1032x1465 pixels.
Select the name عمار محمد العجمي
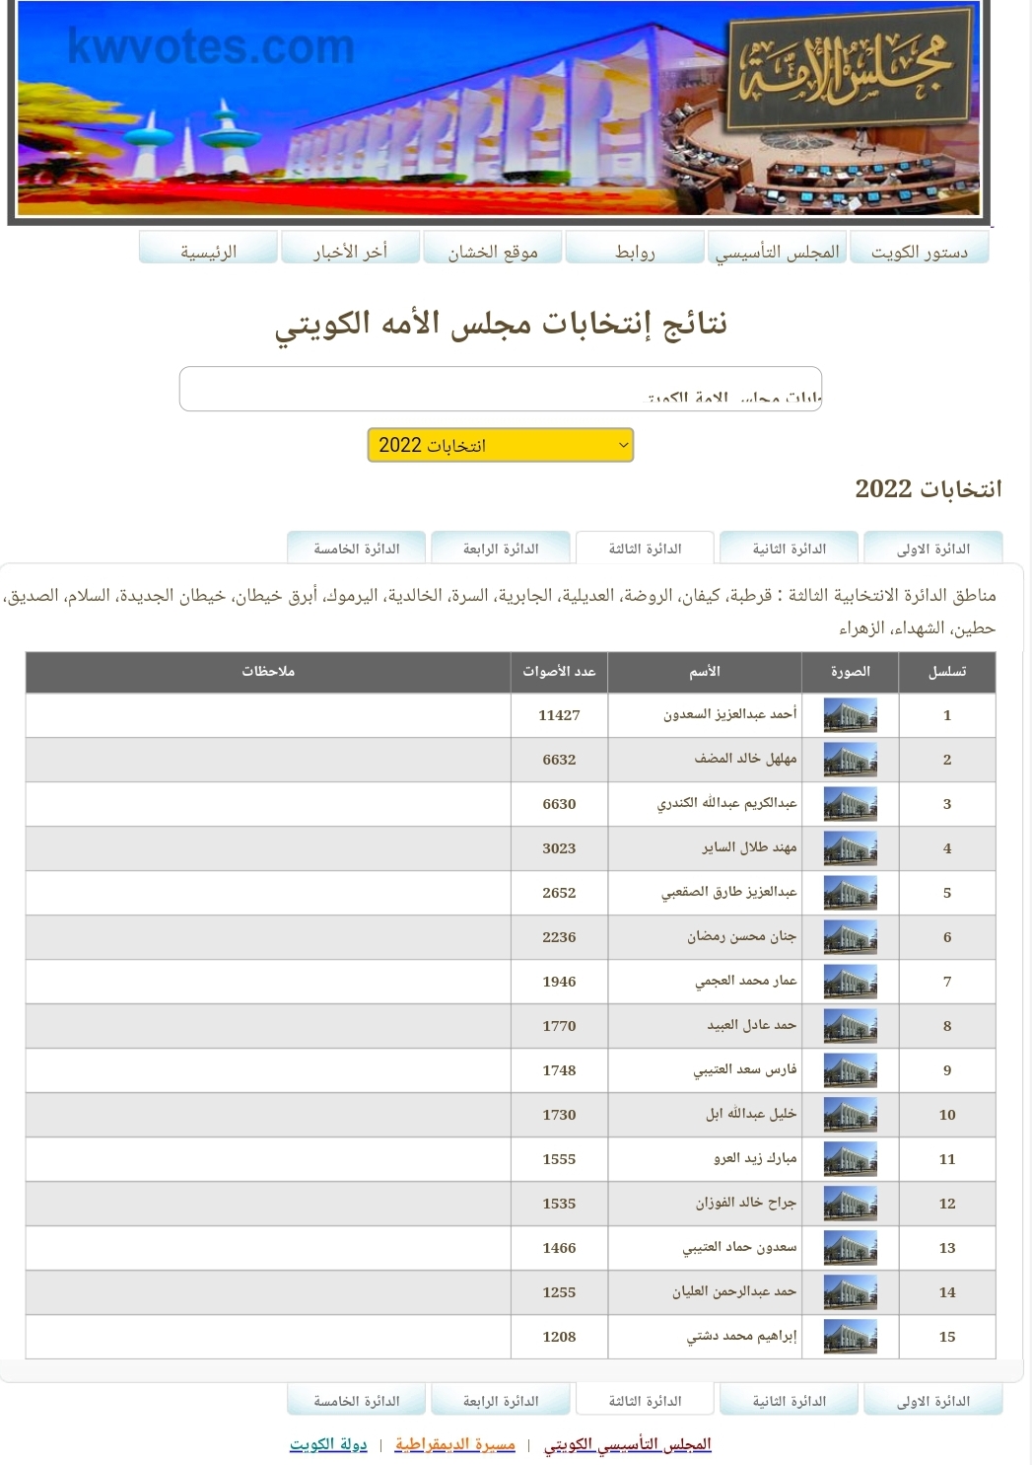click(x=746, y=981)
